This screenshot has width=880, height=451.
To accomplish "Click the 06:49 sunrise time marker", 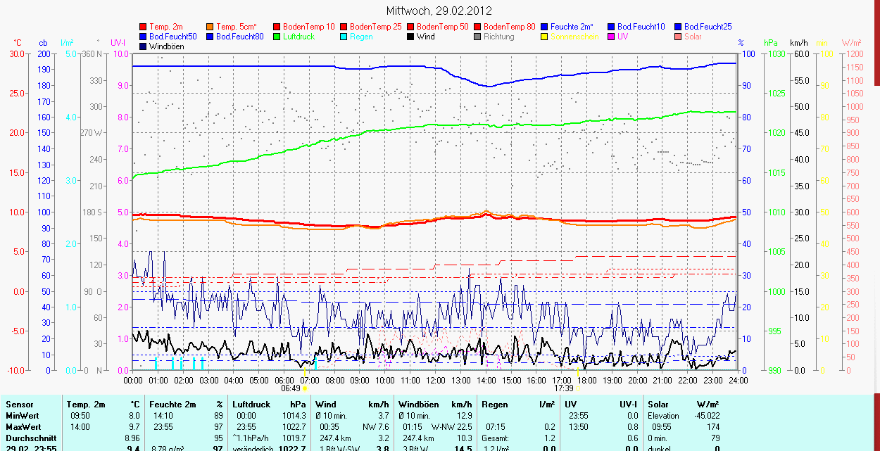I will tap(291, 388).
